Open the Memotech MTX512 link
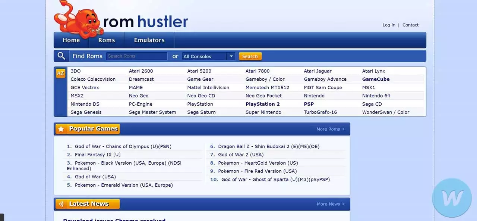This screenshot has height=221, width=477. point(267,87)
